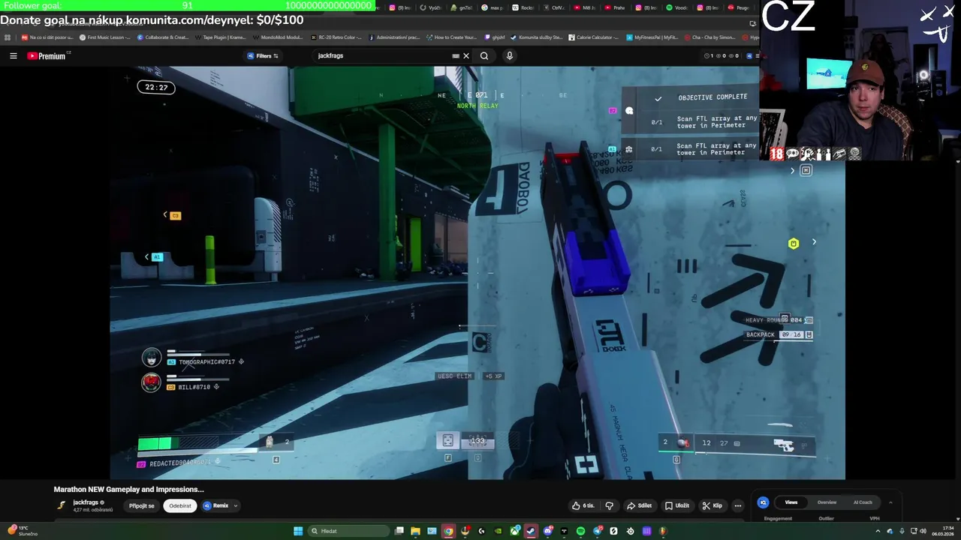This screenshot has width=961, height=540.
Task: Open Steam from the taskbar
Action: (531, 531)
